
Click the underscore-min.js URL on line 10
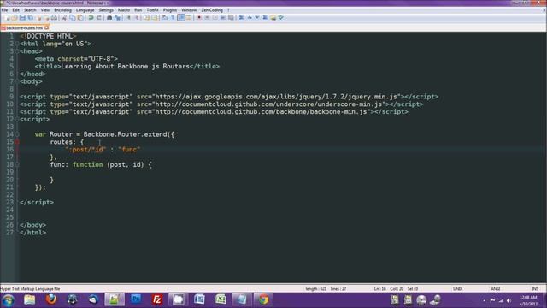click(x=268, y=104)
